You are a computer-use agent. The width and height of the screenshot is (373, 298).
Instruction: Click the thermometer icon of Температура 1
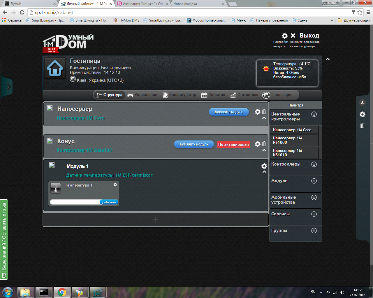pos(56,188)
